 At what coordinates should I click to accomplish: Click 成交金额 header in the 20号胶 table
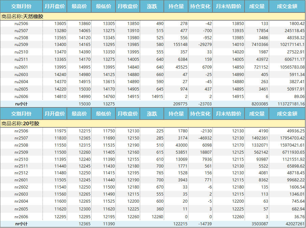tap(287, 113)
